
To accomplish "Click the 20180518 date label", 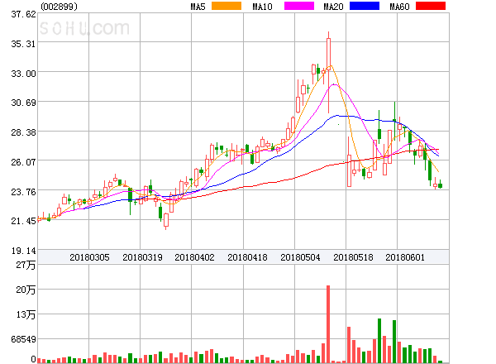I will coord(353,257).
